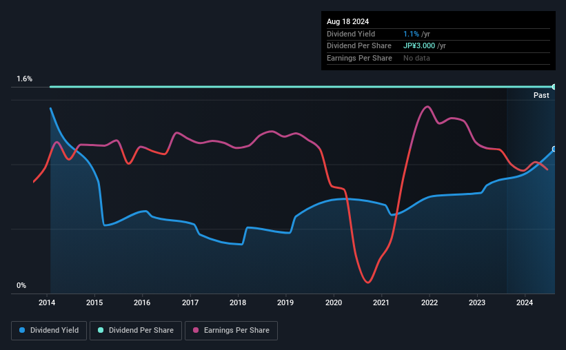566x350 pixels.
Task: Select the 2024 x-axis label
Action: pyautogui.click(x=525, y=302)
